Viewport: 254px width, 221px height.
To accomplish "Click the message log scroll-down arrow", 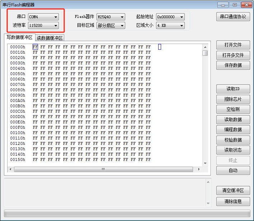I will point(208,203).
